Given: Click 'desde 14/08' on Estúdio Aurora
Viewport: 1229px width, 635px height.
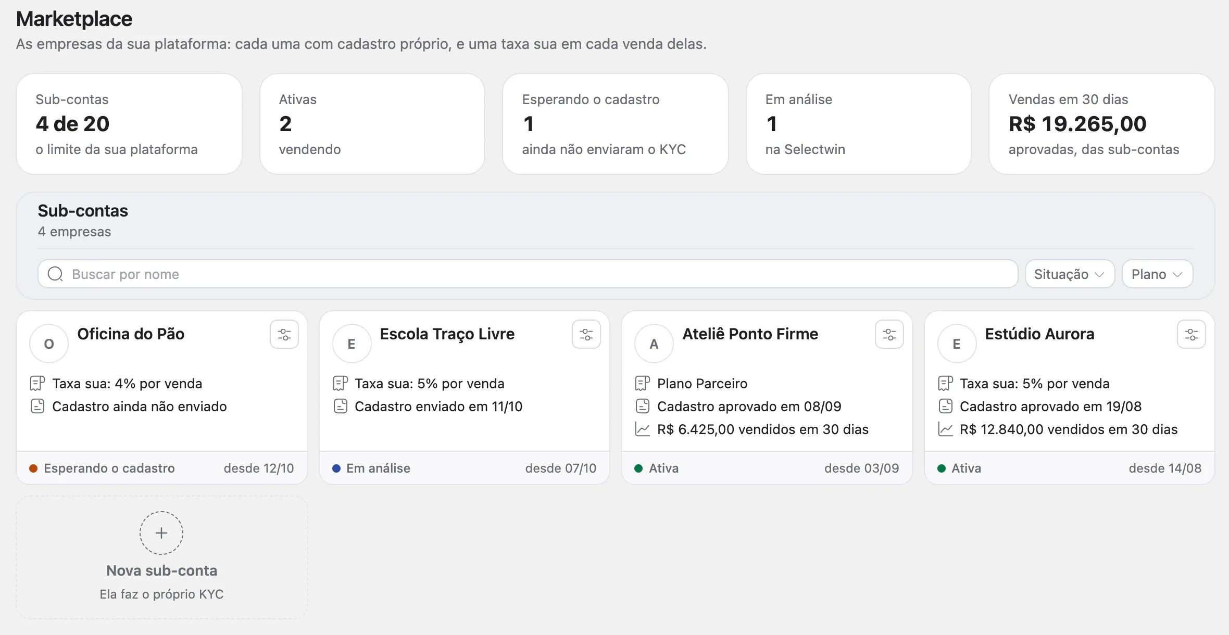Looking at the screenshot, I should 1165,468.
